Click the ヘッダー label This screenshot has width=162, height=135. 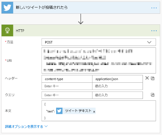click(11, 78)
